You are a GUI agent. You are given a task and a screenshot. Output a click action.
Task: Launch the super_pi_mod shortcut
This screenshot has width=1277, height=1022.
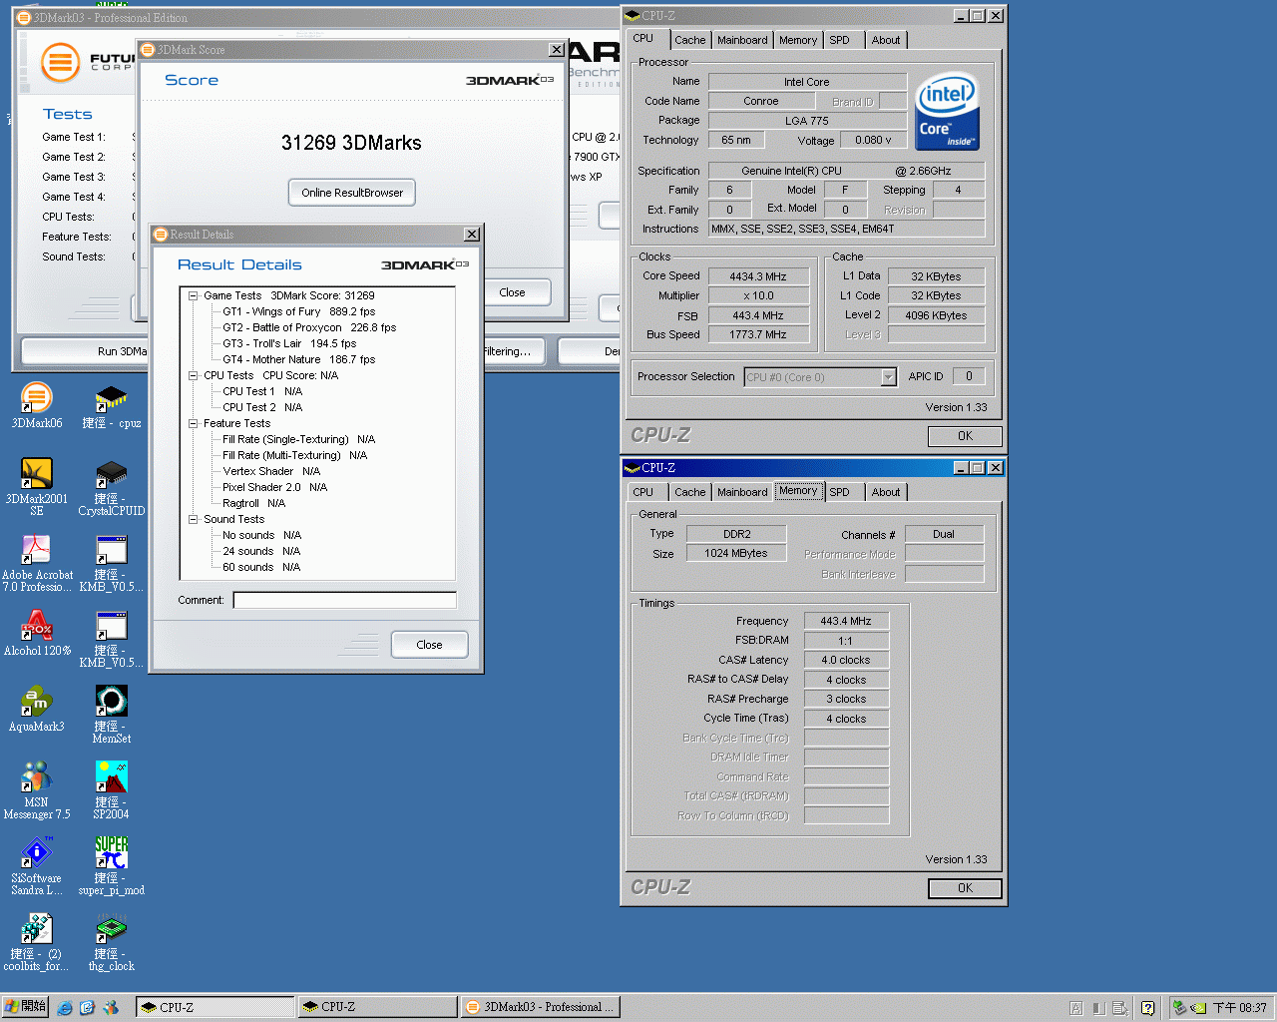click(x=111, y=854)
